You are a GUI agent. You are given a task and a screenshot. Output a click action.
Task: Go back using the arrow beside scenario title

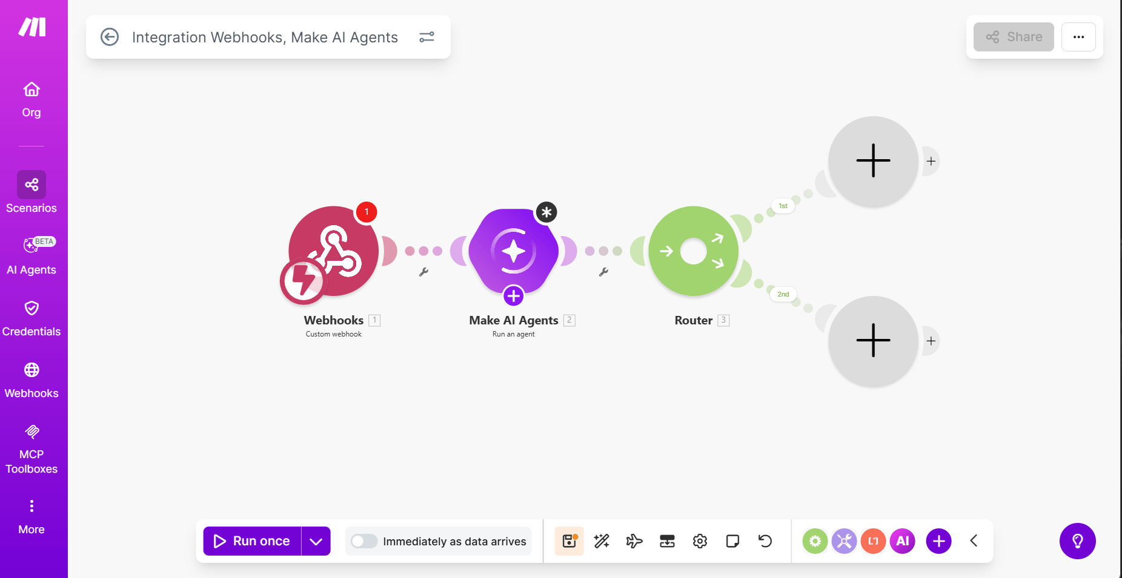pyautogui.click(x=110, y=37)
